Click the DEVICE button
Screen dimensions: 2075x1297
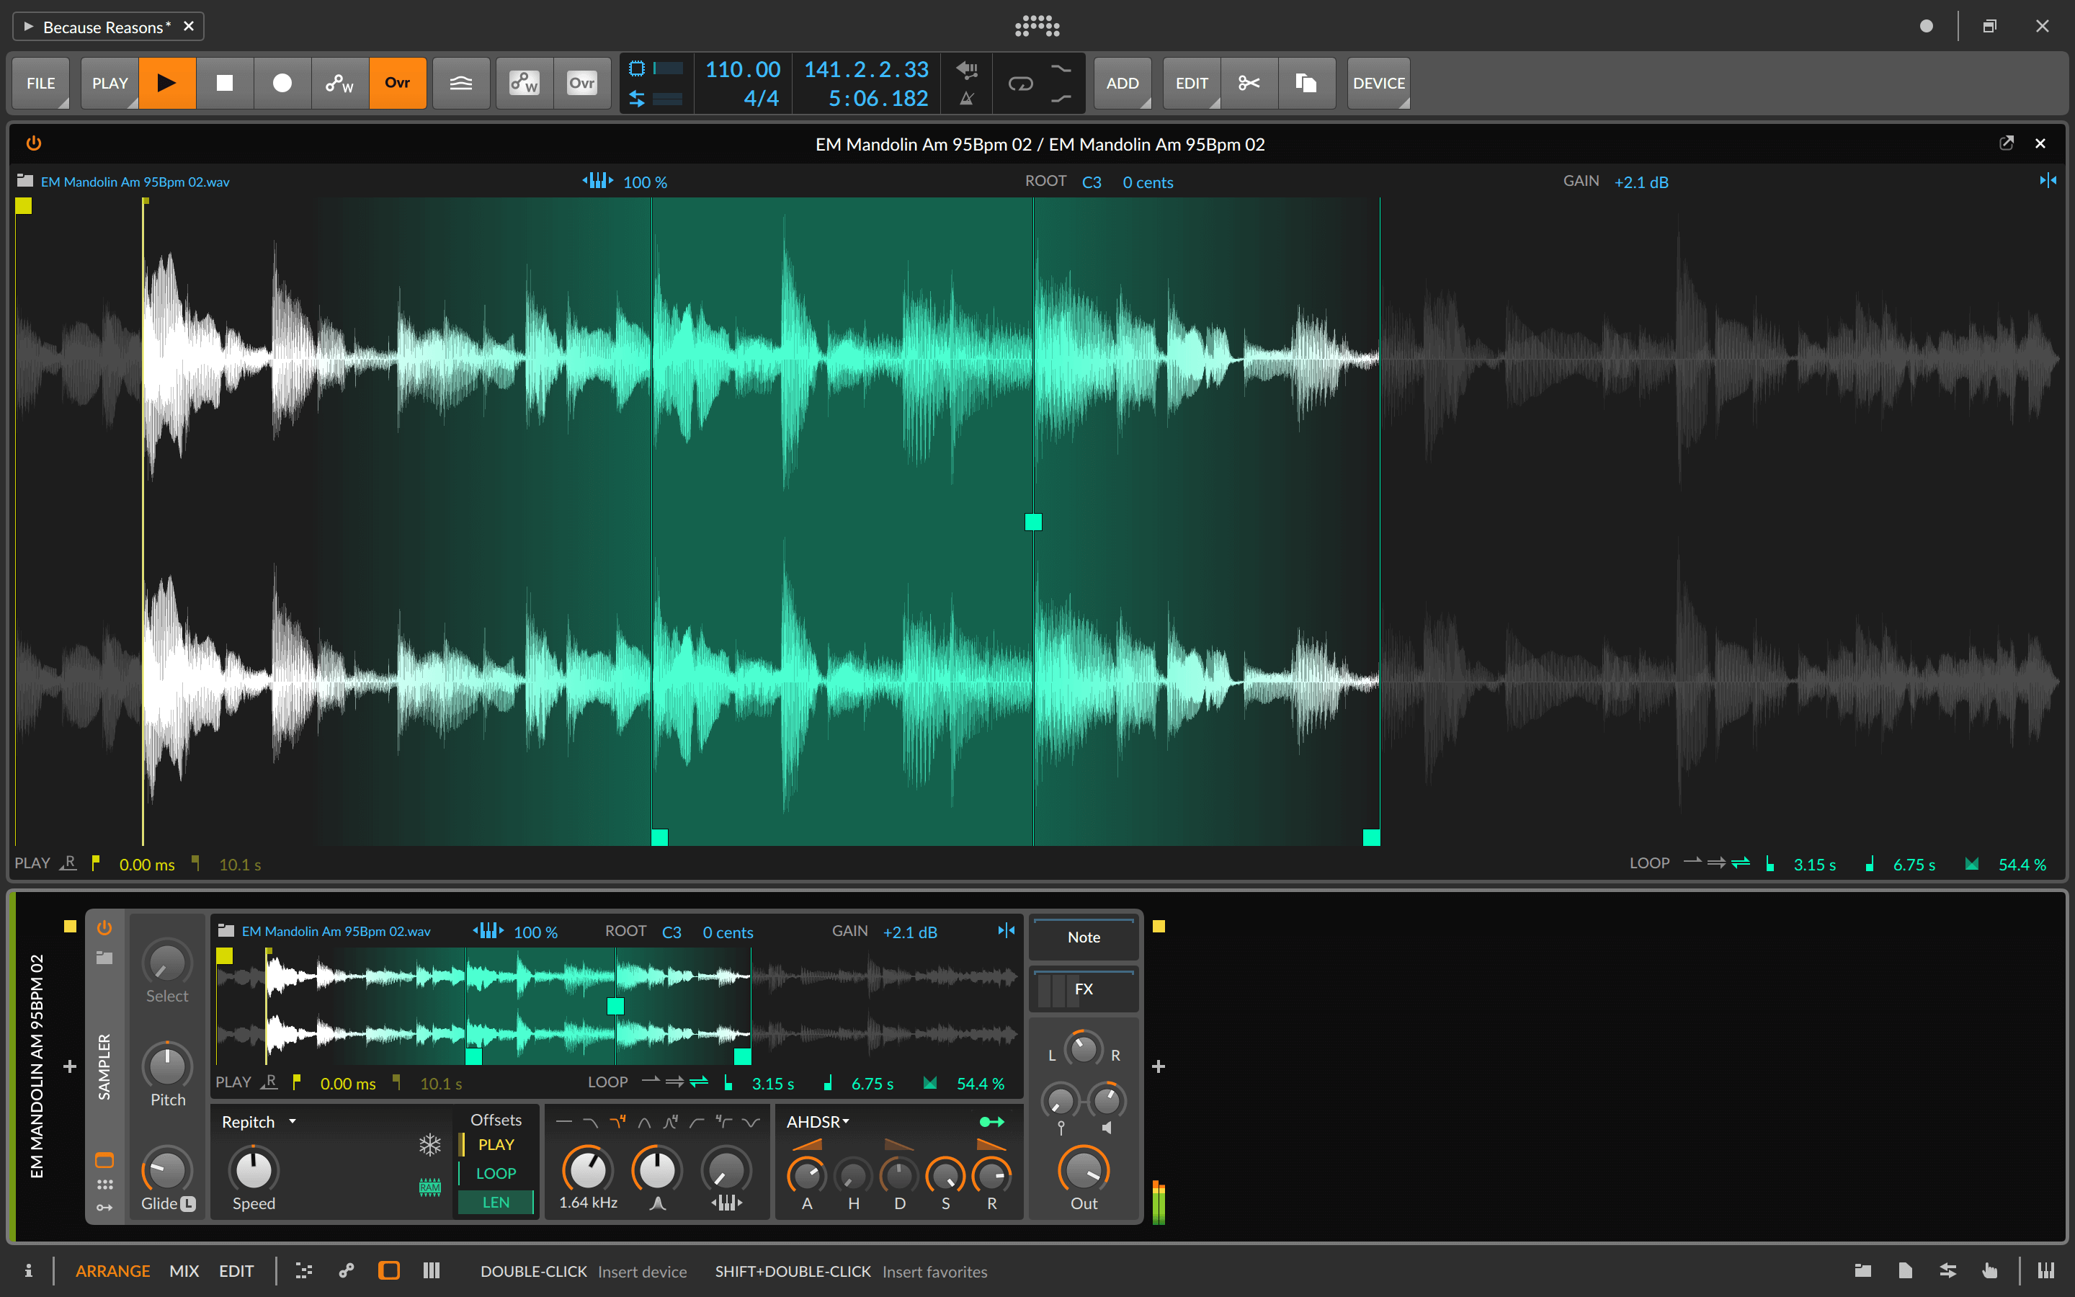click(x=1378, y=83)
